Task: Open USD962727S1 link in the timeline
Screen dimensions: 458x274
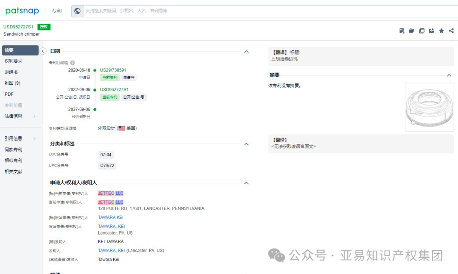Action: tap(114, 90)
